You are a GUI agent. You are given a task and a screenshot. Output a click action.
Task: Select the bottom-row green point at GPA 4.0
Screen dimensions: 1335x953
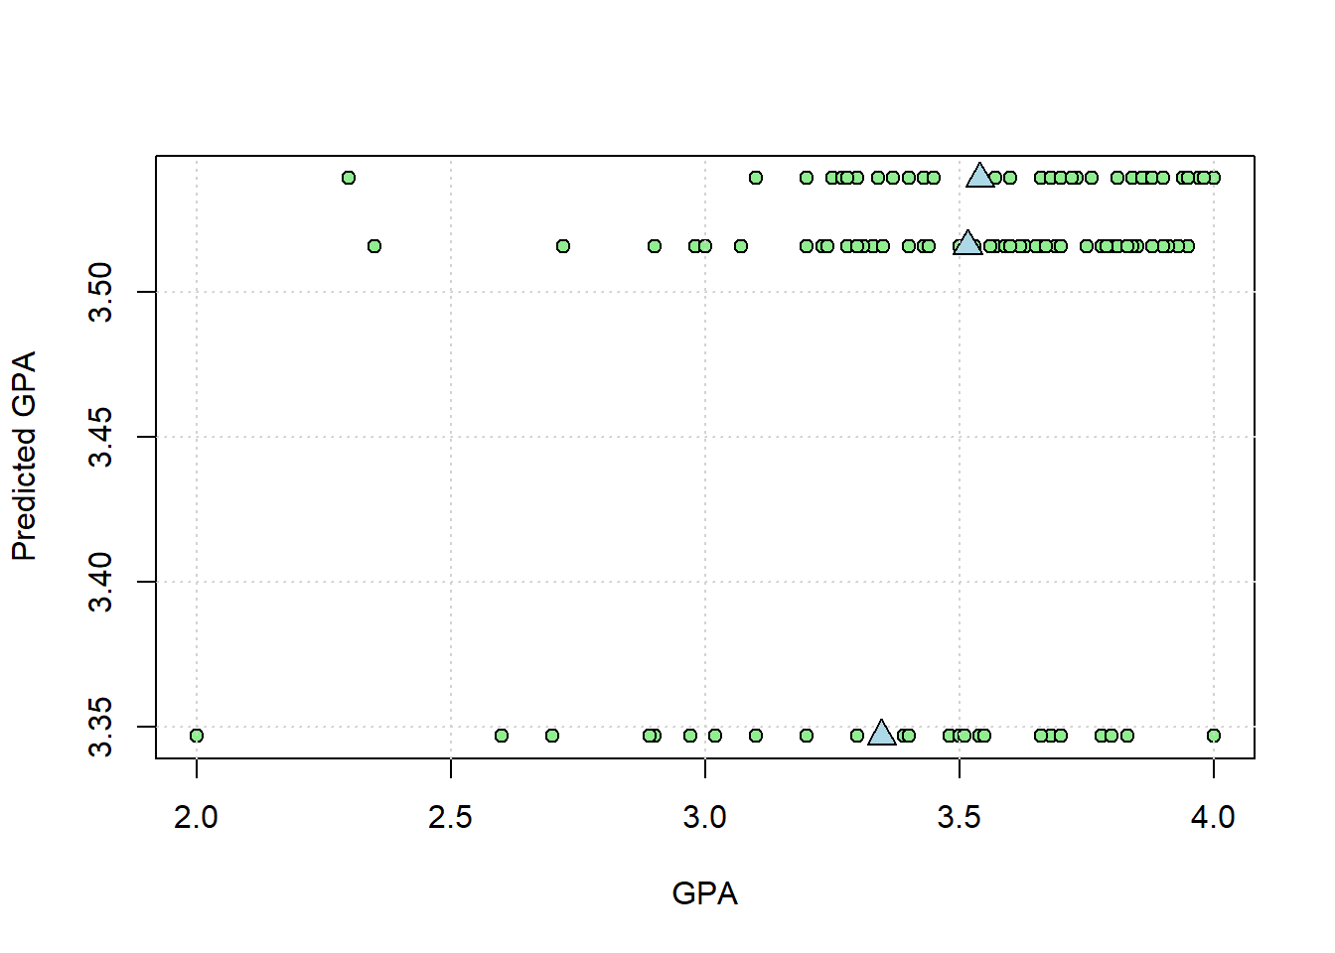tap(1214, 736)
